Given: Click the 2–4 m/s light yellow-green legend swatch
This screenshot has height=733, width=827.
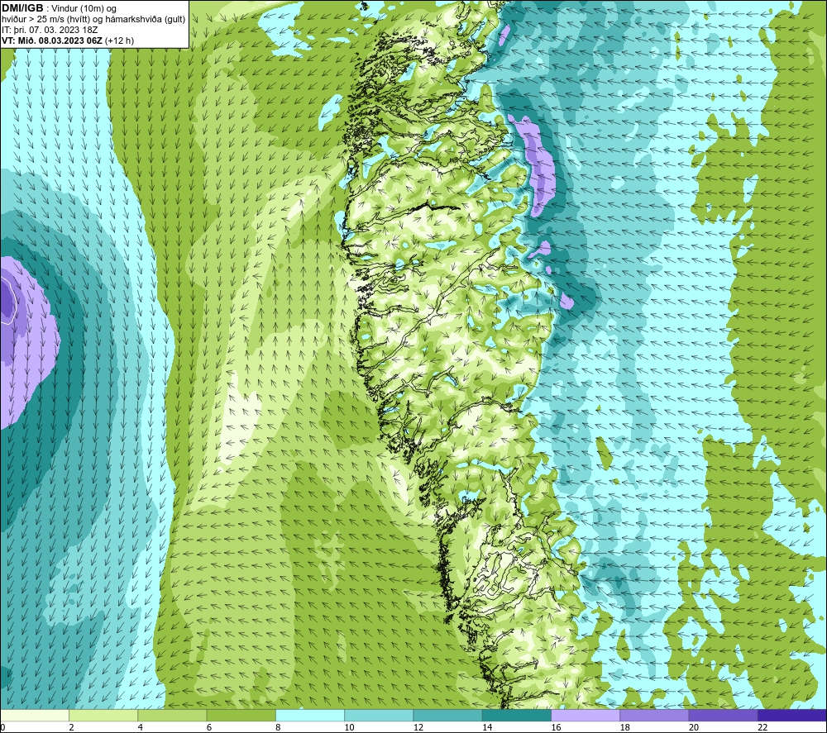Looking at the screenshot, I should pos(103,715).
